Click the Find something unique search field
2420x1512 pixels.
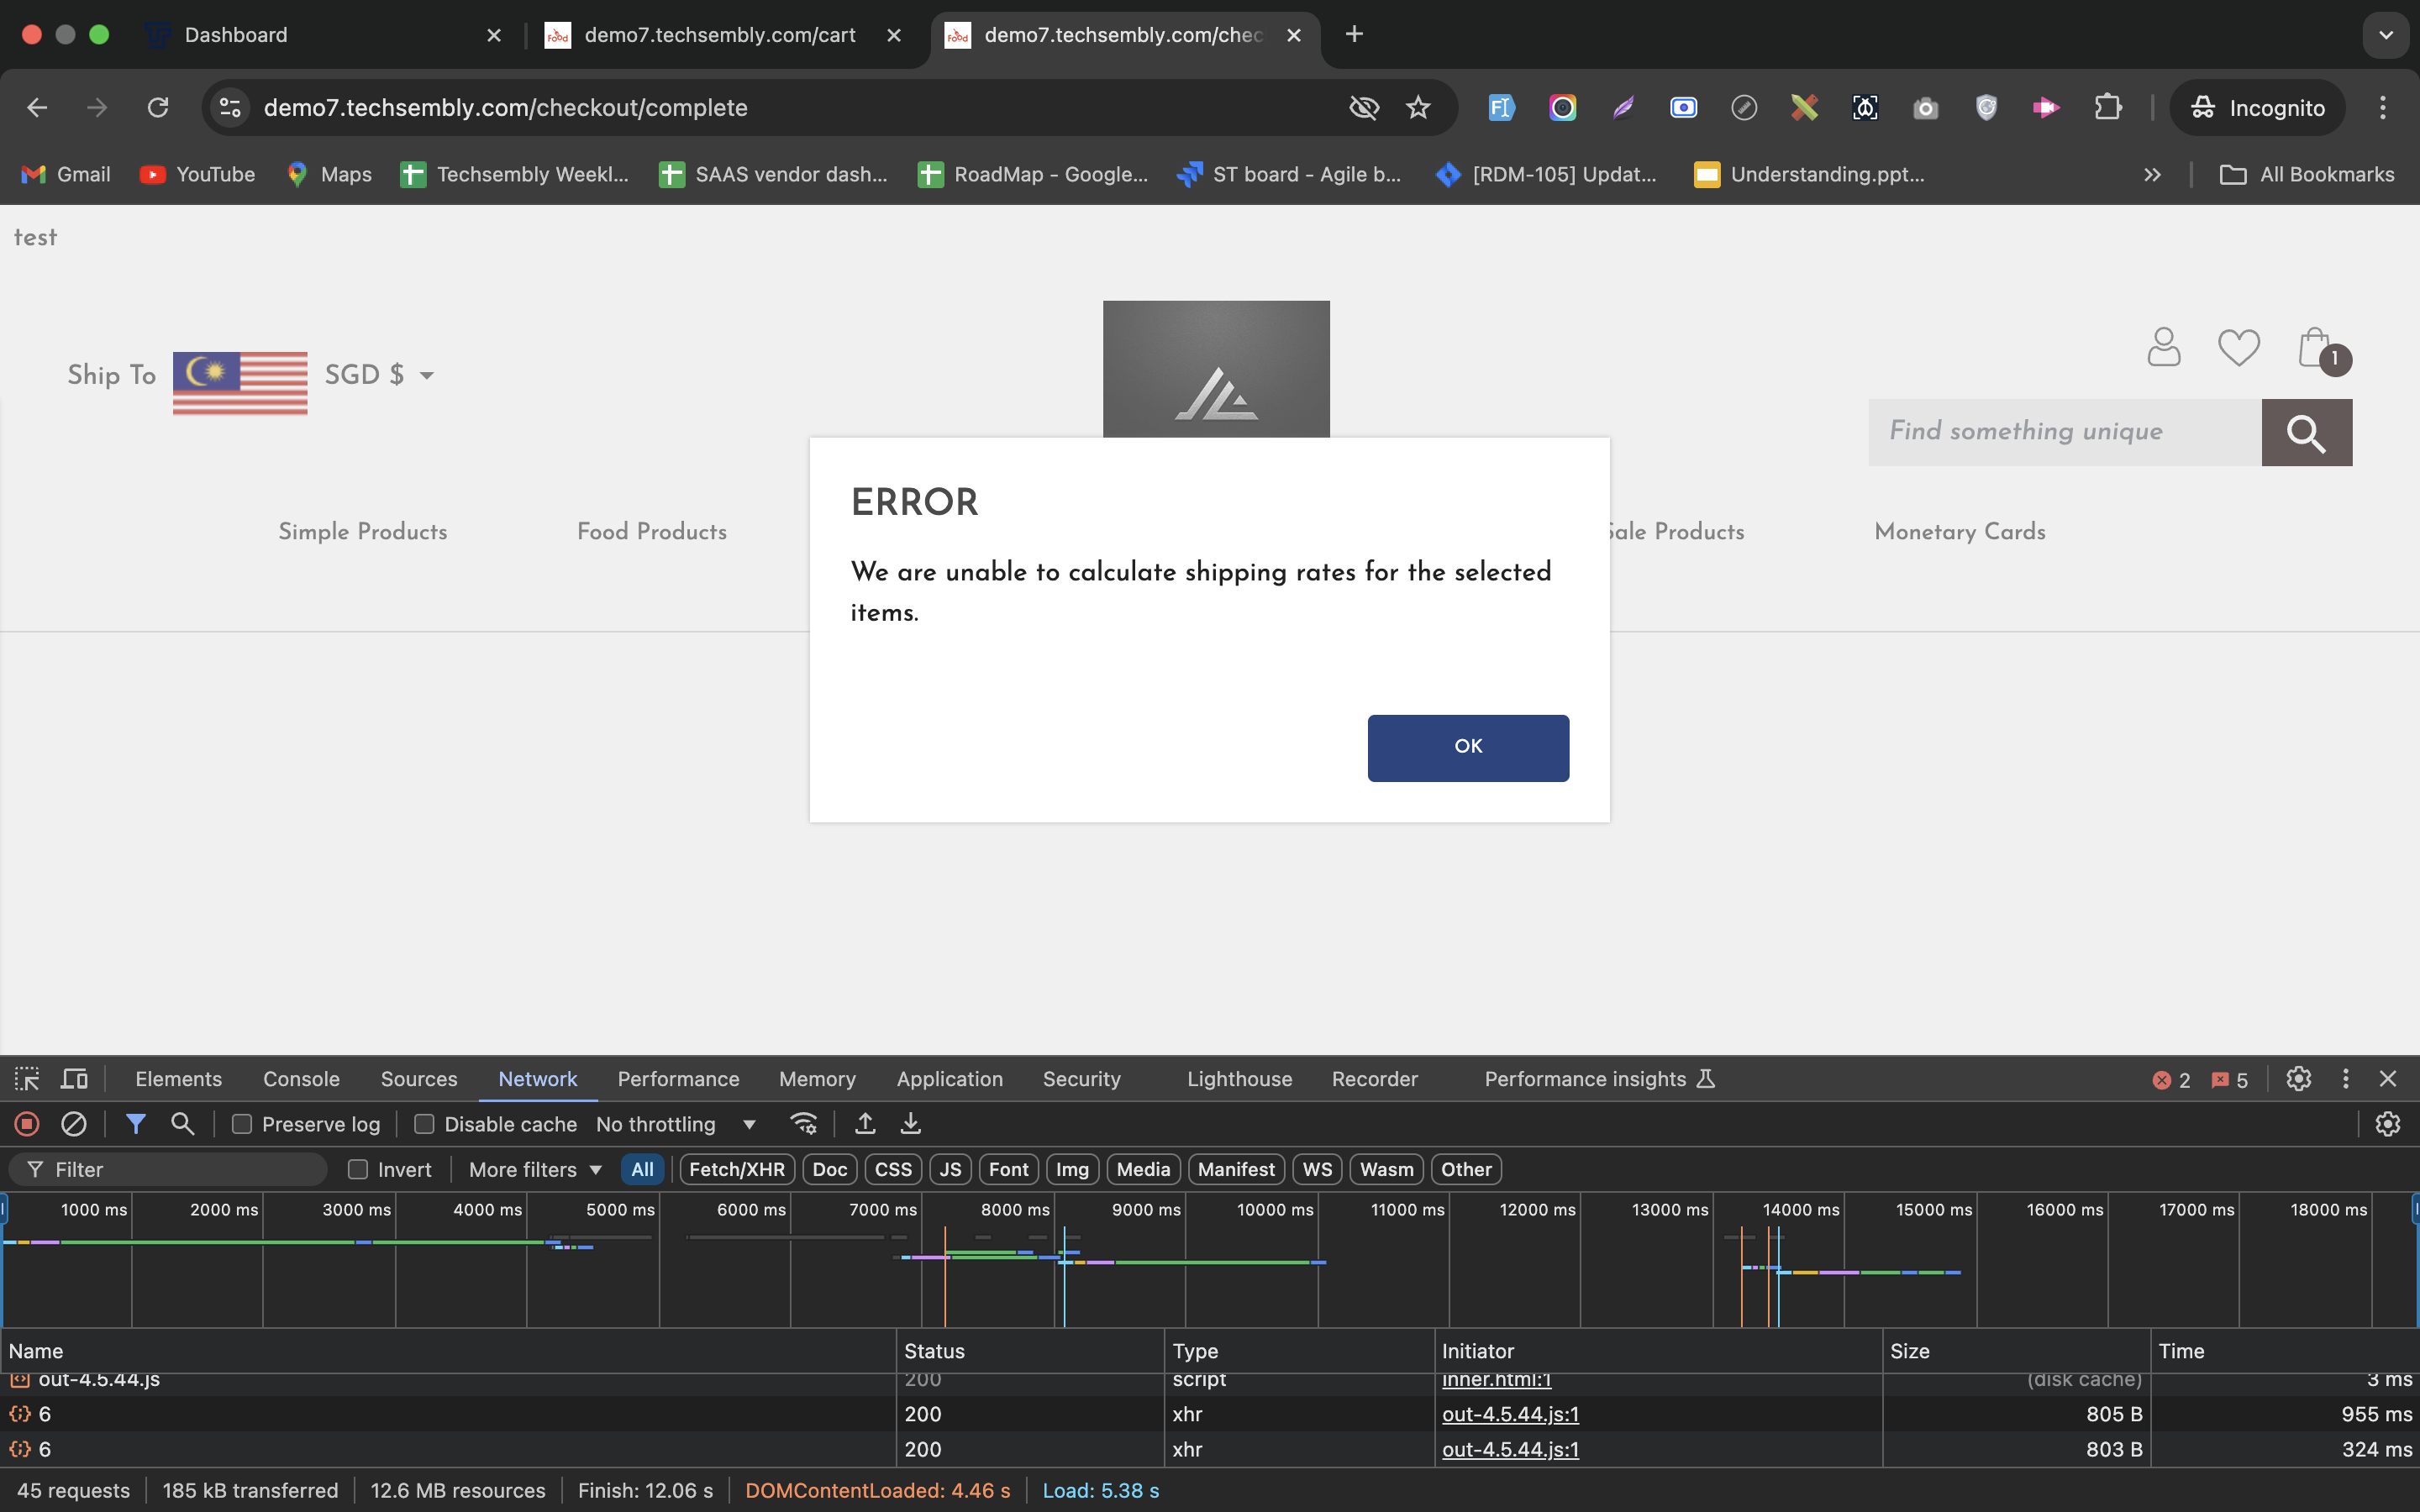click(2065, 433)
